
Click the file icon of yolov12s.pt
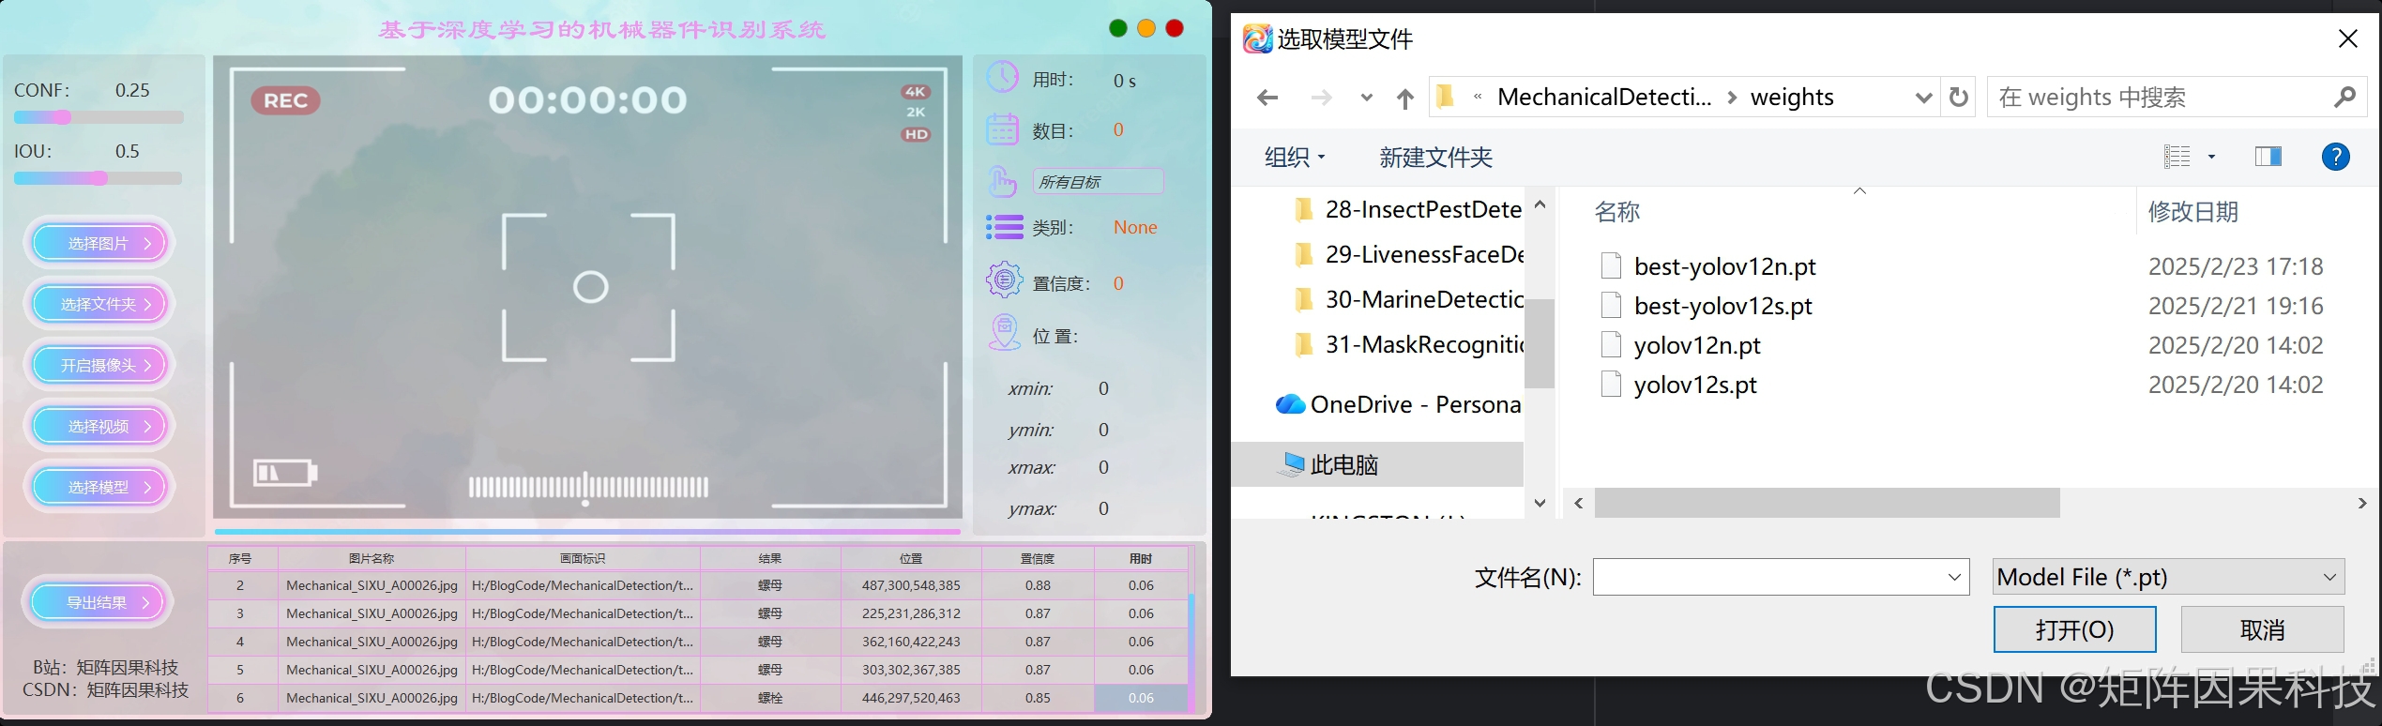pos(1611,385)
